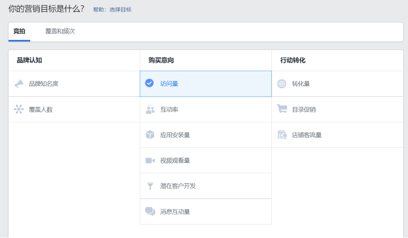Click the network icon for 覆盖人数
The image size is (408, 238).
[x=19, y=109]
